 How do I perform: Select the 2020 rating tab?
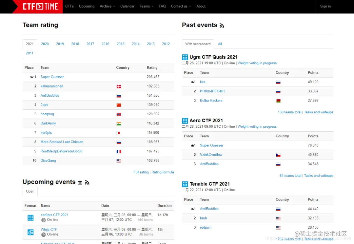click(45, 44)
